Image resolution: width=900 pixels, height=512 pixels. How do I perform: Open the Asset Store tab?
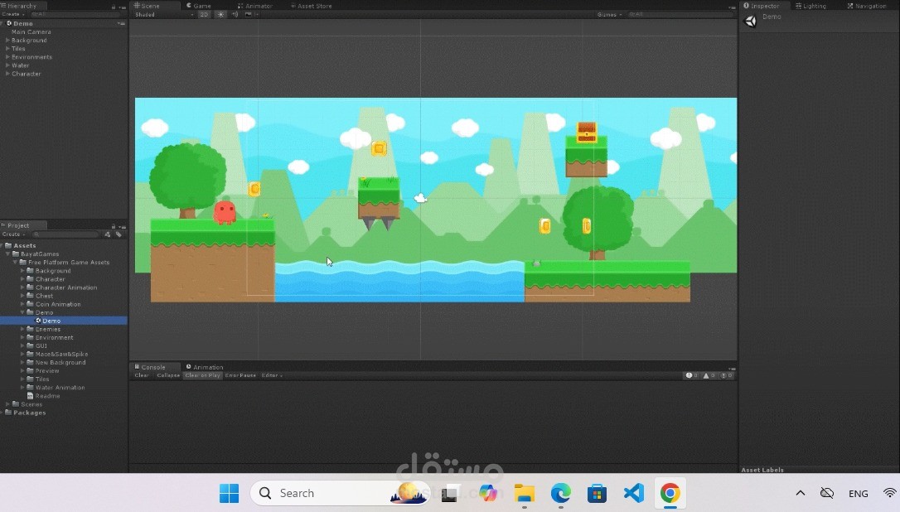click(x=311, y=6)
